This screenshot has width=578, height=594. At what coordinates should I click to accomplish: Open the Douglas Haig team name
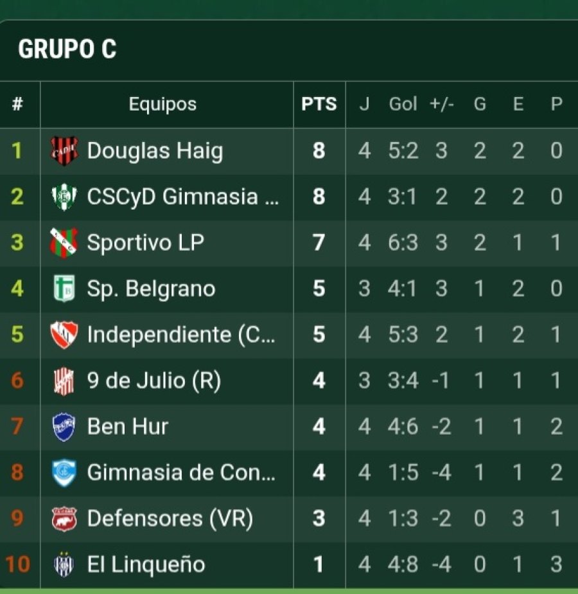click(x=155, y=151)
